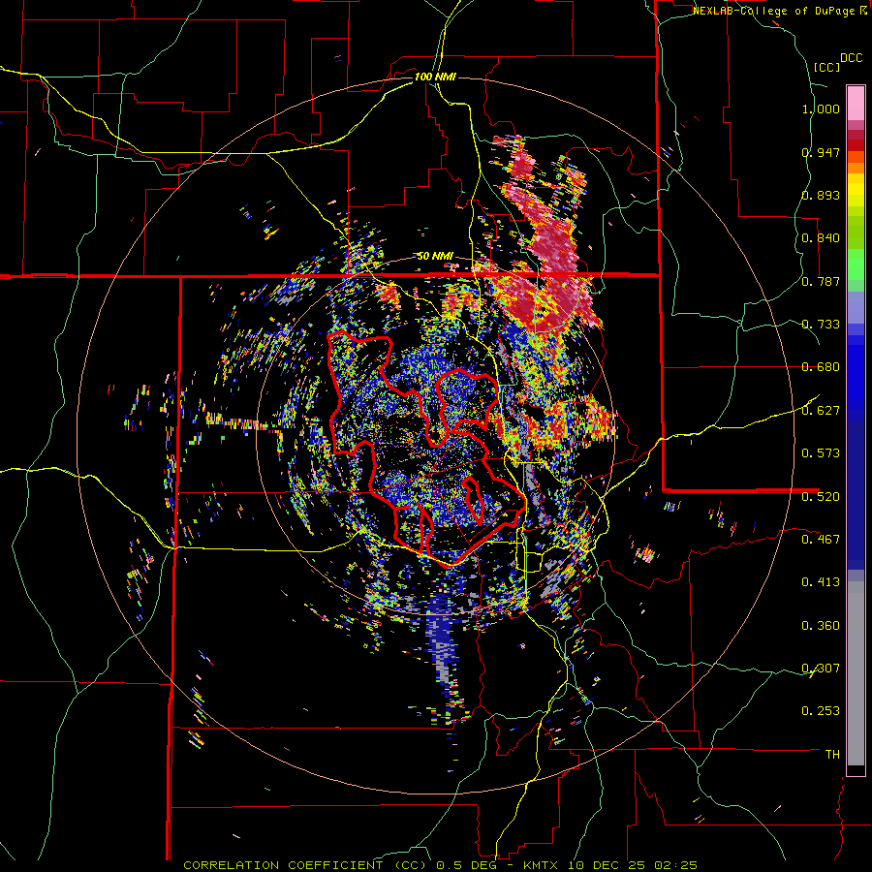This screenshot has width=872, height=872.
Task: Pick the pink segment of the color bar
Action: [x=856, y=103]
